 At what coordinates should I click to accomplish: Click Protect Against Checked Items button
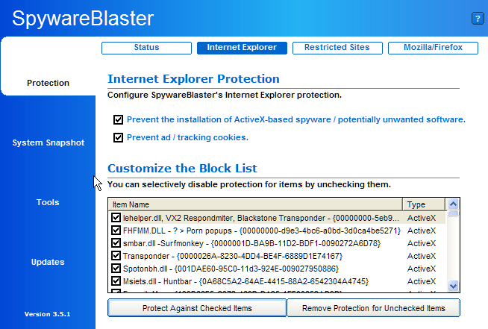tap(197, 308)
